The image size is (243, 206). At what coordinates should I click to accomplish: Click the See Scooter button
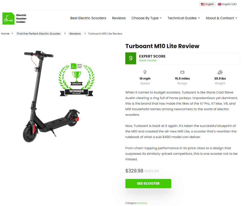[148, 183]
